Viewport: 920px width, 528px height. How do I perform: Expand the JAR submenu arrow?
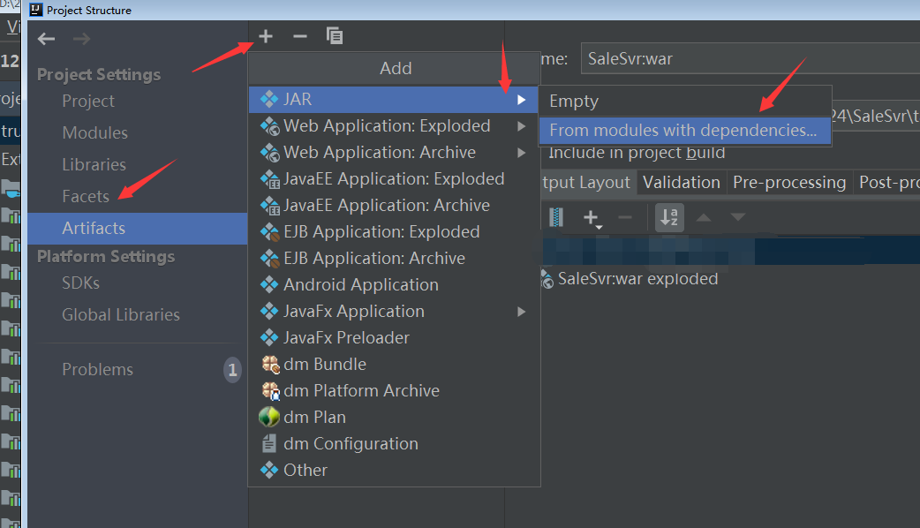coord(521,100)
